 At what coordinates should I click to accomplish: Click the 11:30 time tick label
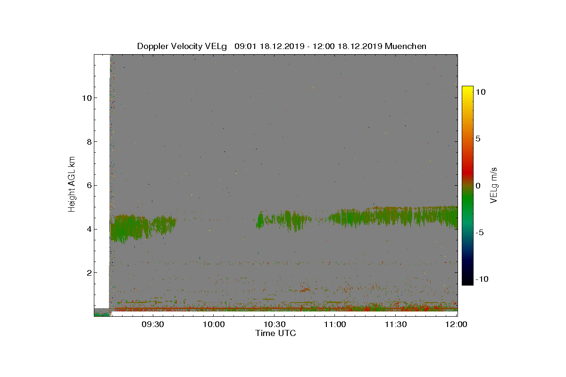tap(396, 324)
